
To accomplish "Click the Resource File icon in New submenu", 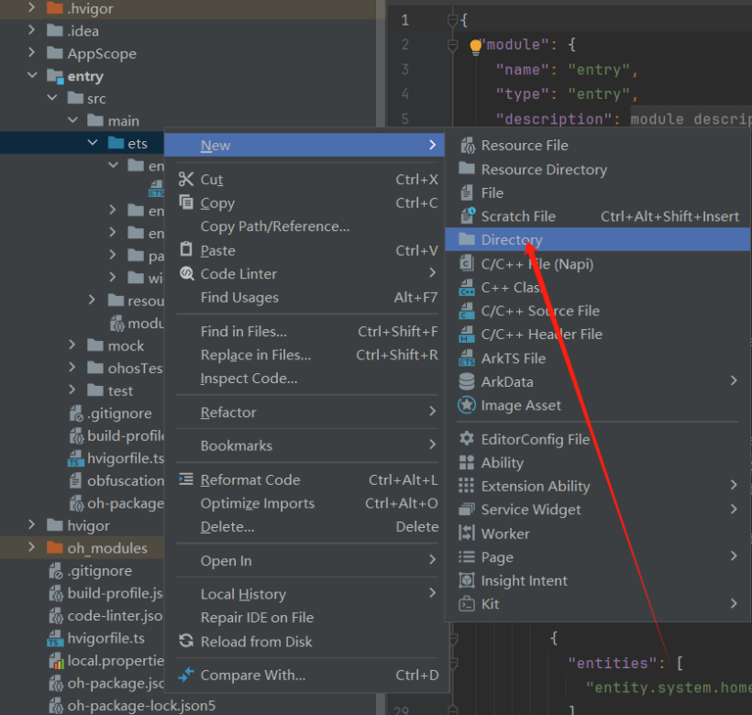I will (467, 145).
